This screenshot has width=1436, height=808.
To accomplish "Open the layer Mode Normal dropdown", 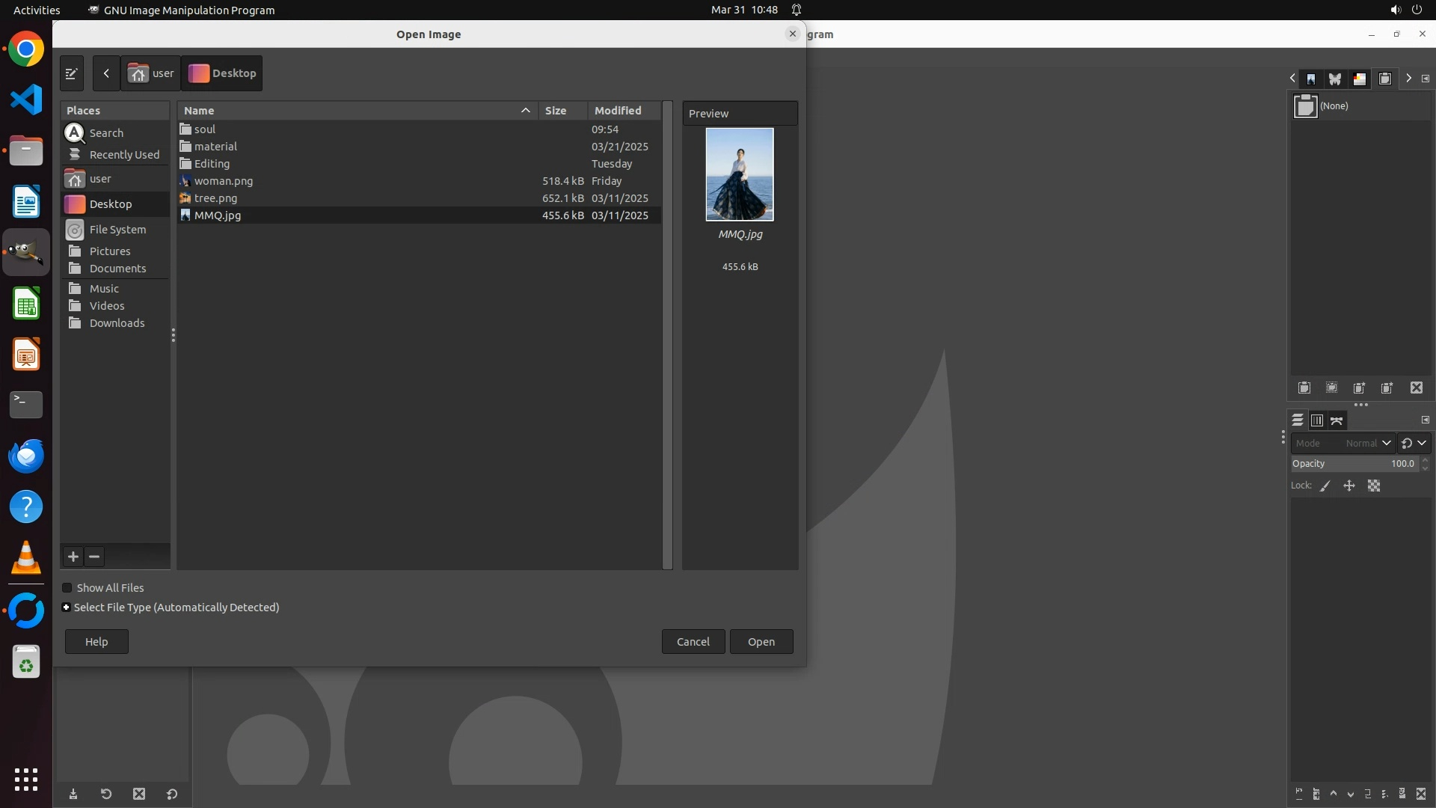I will tap(1367, 443).
